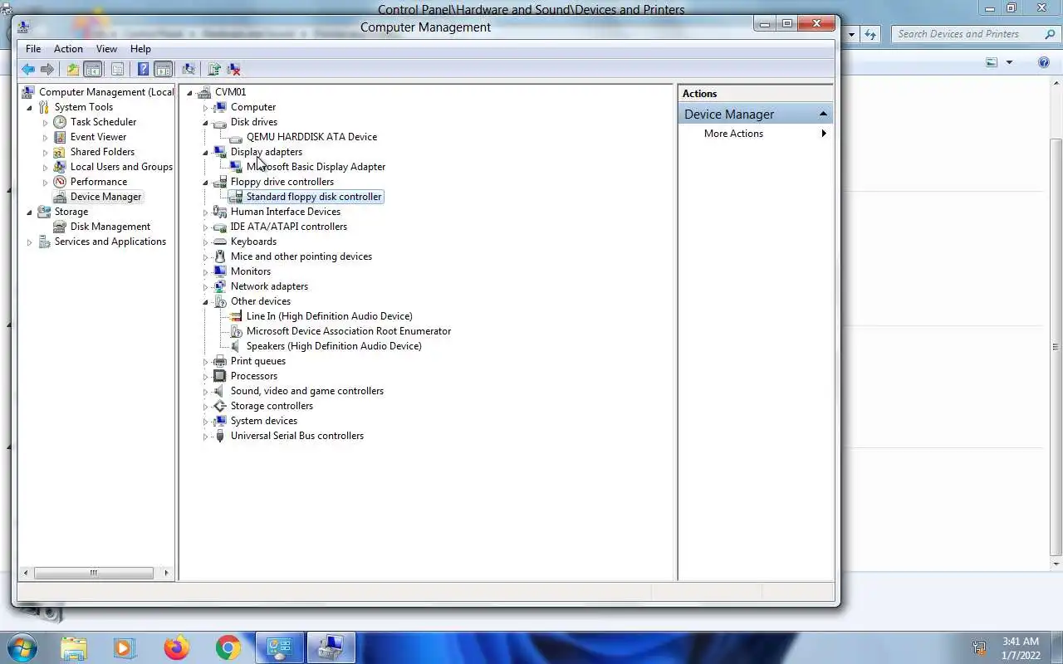Launch Google Chrome from the taskbar
1063x664 pixels.
coord(228,647)
